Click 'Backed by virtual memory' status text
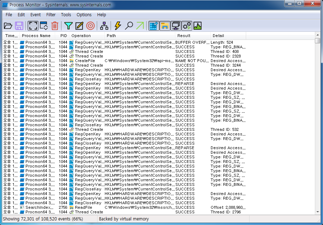The height and width of the screenshot is (225, 323). coord(124,219)
